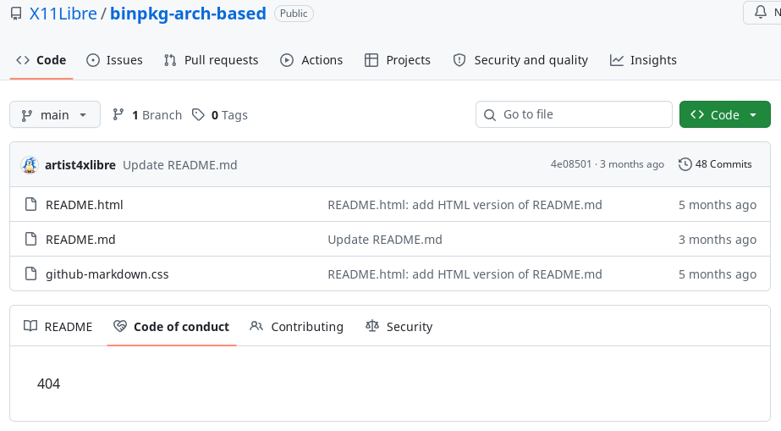
Task: Switch to the README tab
Action: coord(58,327)
